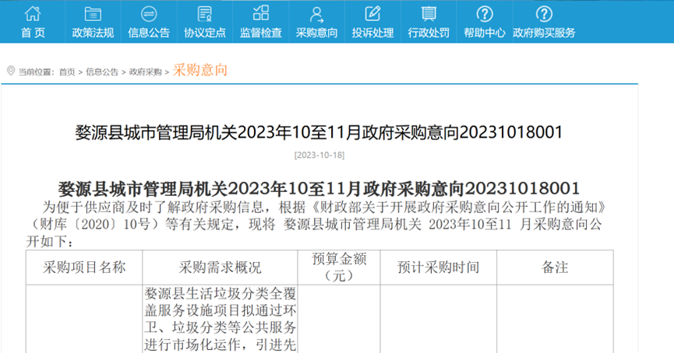Click the location pin icon in breadcrumb
This screenshot has height=353, width=674.
(11, 71)
